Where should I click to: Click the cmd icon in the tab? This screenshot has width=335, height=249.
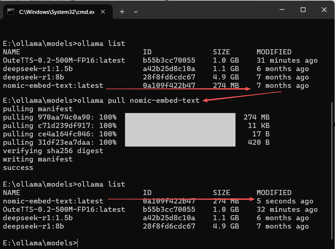click(11, 12)
